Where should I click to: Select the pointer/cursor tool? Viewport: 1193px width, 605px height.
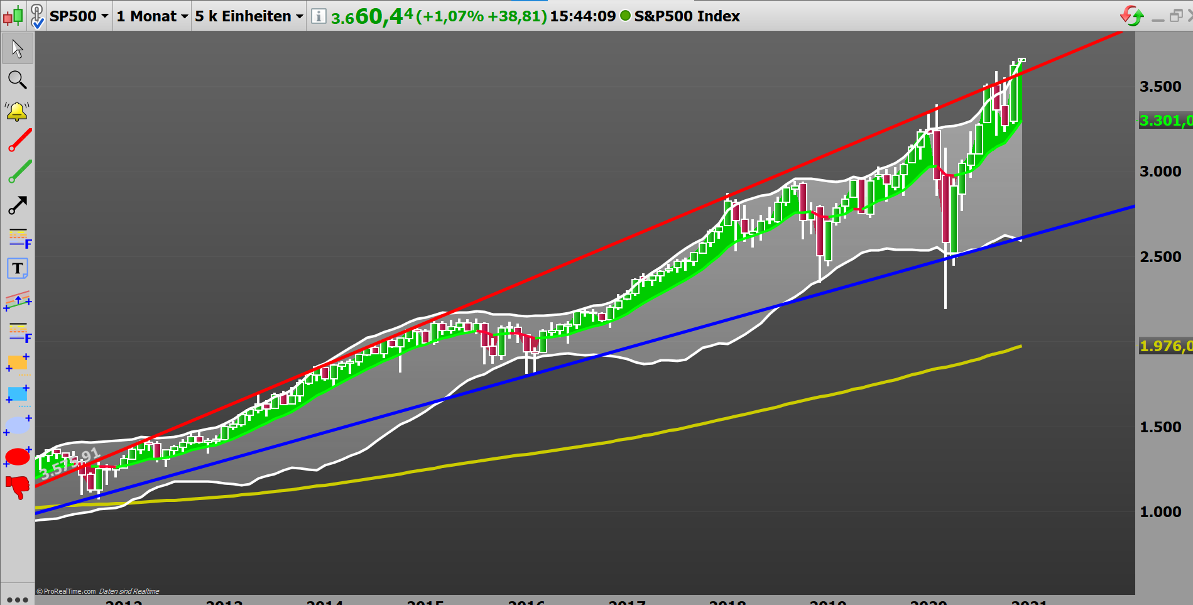17,48
